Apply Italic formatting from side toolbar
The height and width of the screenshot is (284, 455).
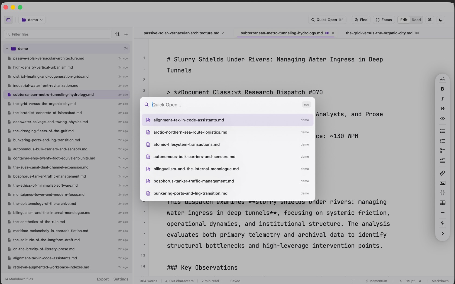coord(442,99)
